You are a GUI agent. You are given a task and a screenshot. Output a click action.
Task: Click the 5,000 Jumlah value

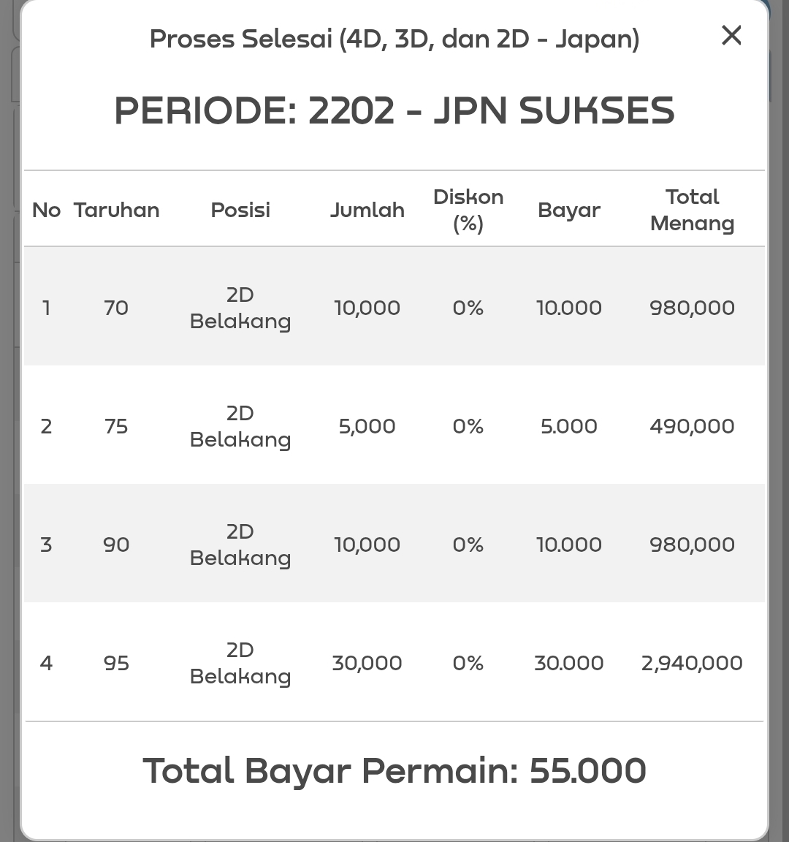[x=367, y=426]
